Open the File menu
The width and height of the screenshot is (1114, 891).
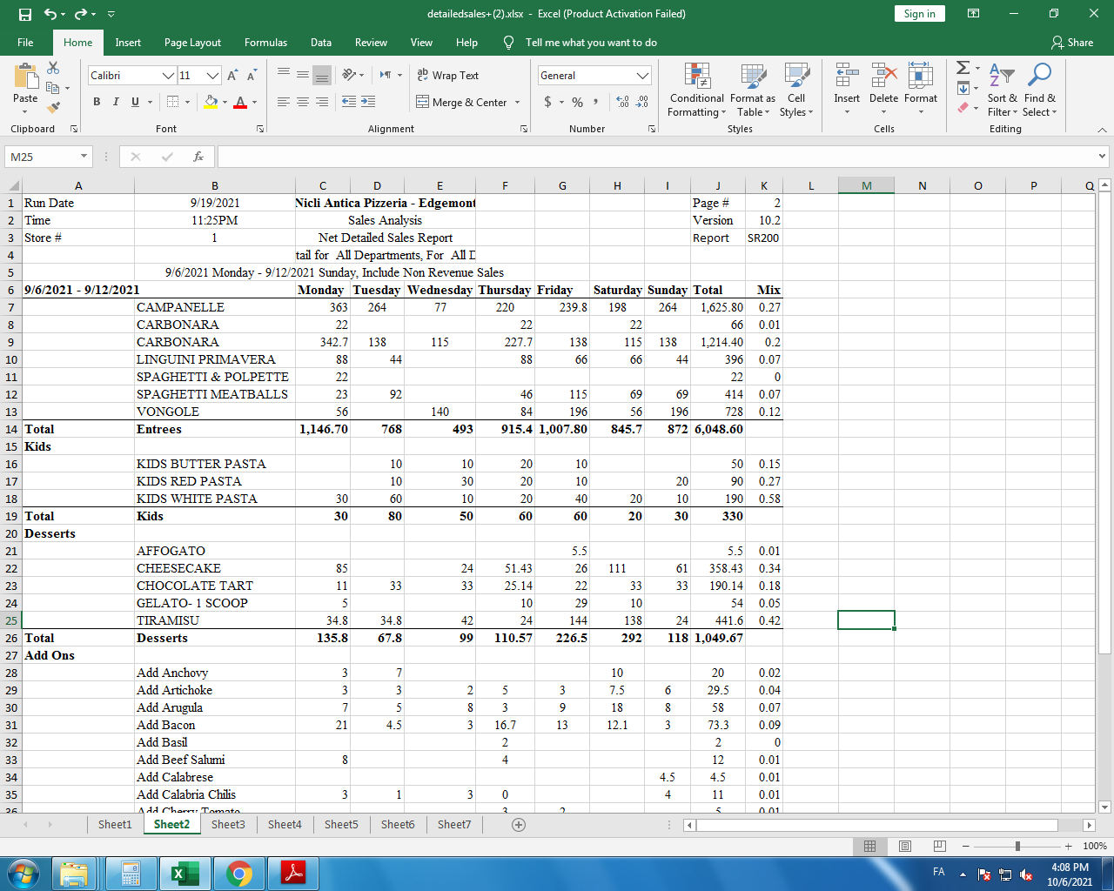pyautogui.click(x=25, y=42)
